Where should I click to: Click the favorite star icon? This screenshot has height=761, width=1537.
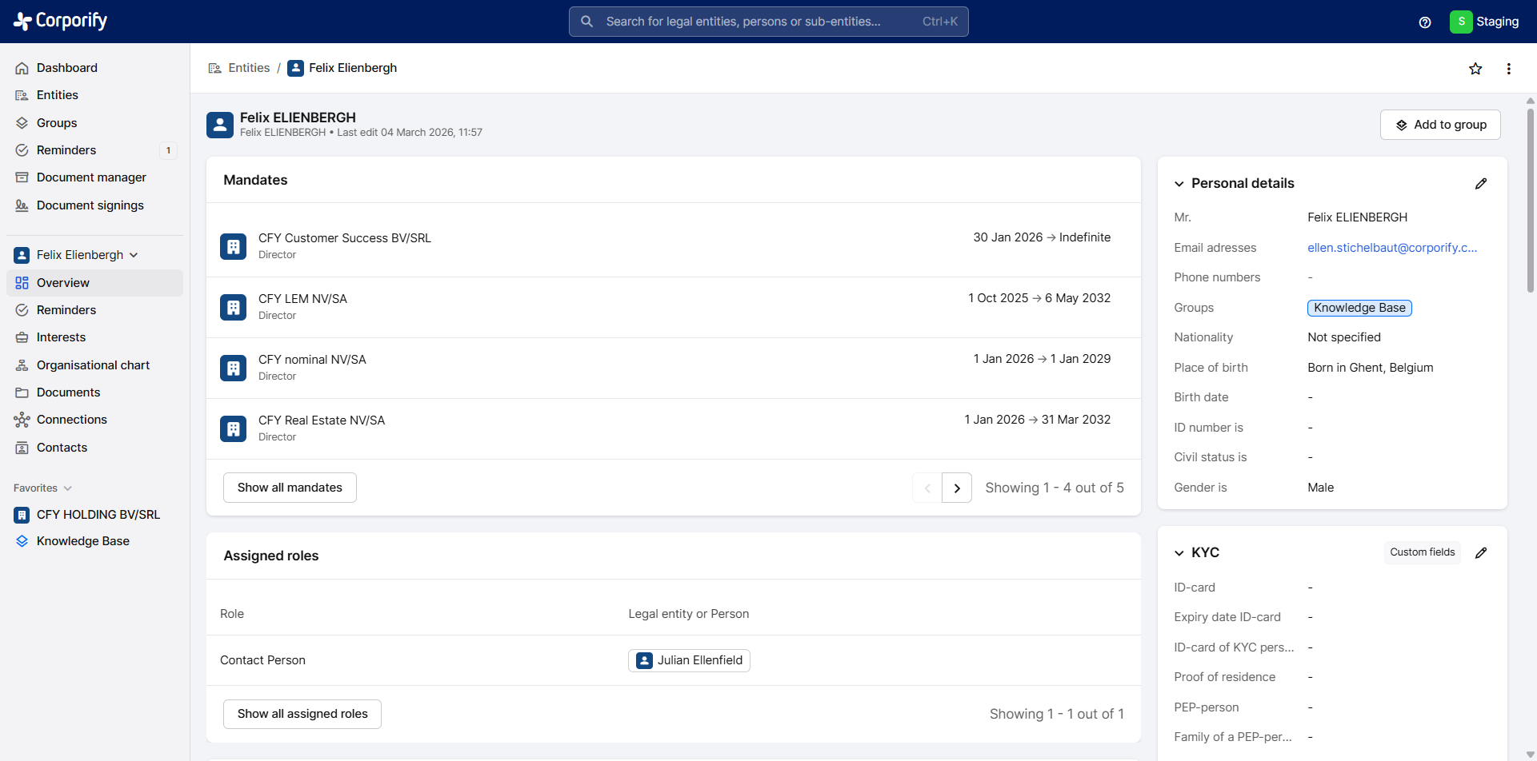1475,69
